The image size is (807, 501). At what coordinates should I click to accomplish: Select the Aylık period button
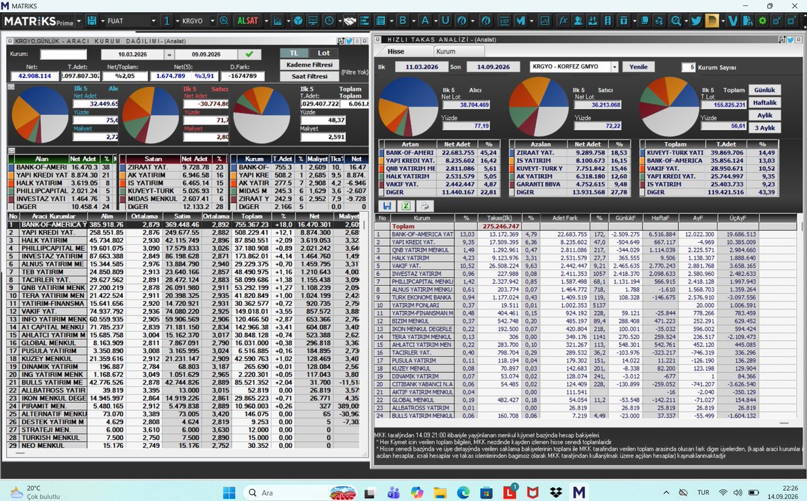tap(765, 116)
